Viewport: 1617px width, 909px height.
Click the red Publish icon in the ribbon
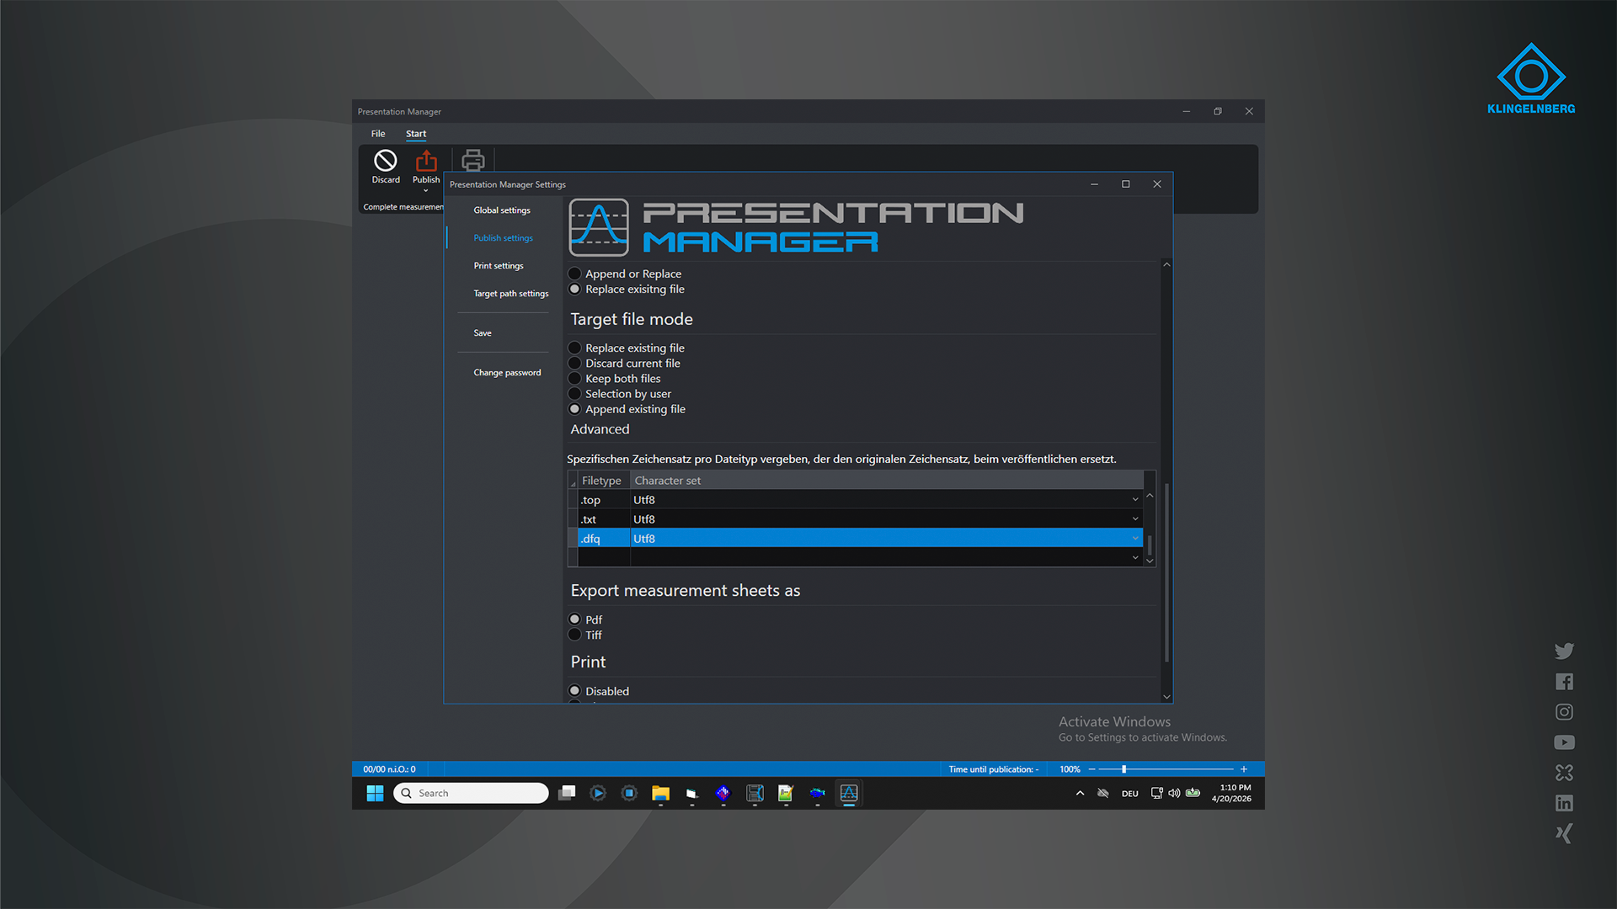pos(426,161)
